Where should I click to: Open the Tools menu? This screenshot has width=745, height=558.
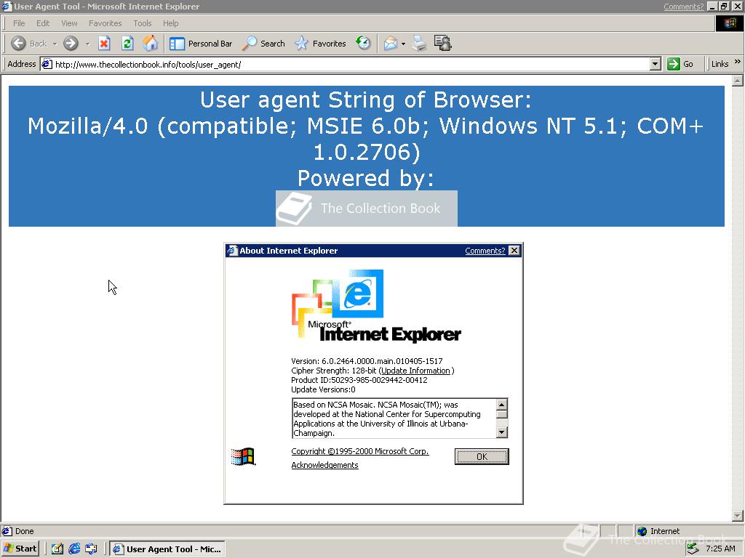pos(142,23)
